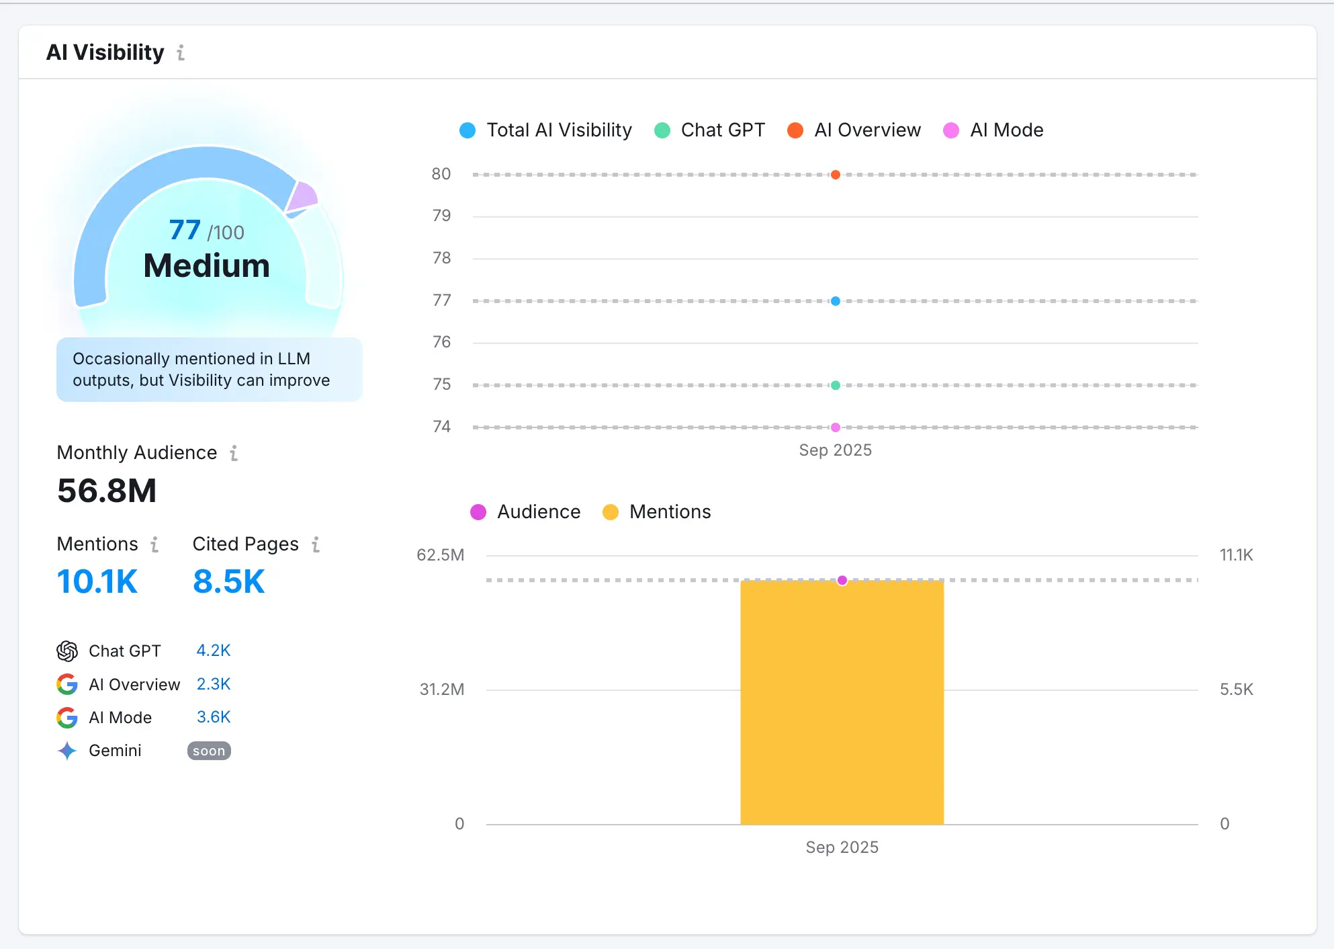This screenshot has width=1334, height=949.
Task: Click the Monthly Audience info icon
Action: (234, 453)
